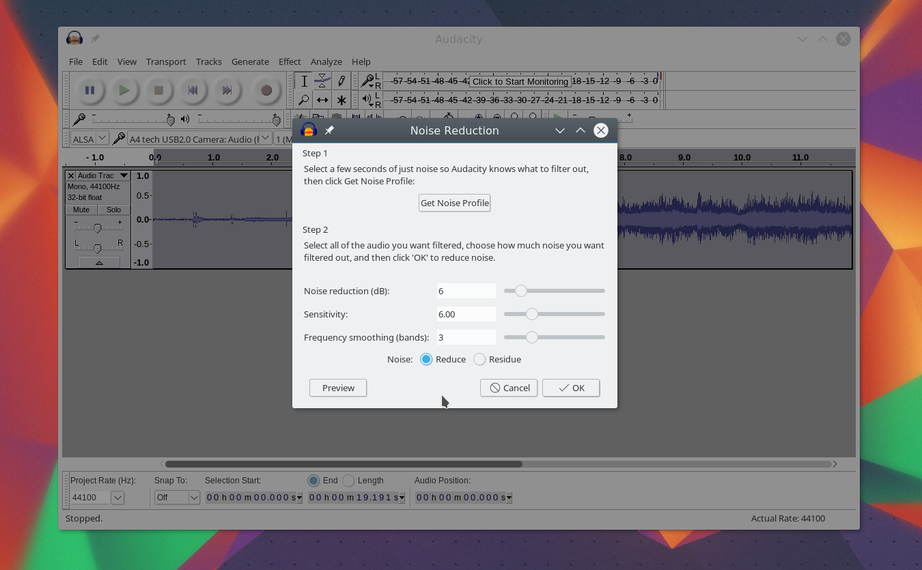Select the Selection tool

(x=305, y=81)
